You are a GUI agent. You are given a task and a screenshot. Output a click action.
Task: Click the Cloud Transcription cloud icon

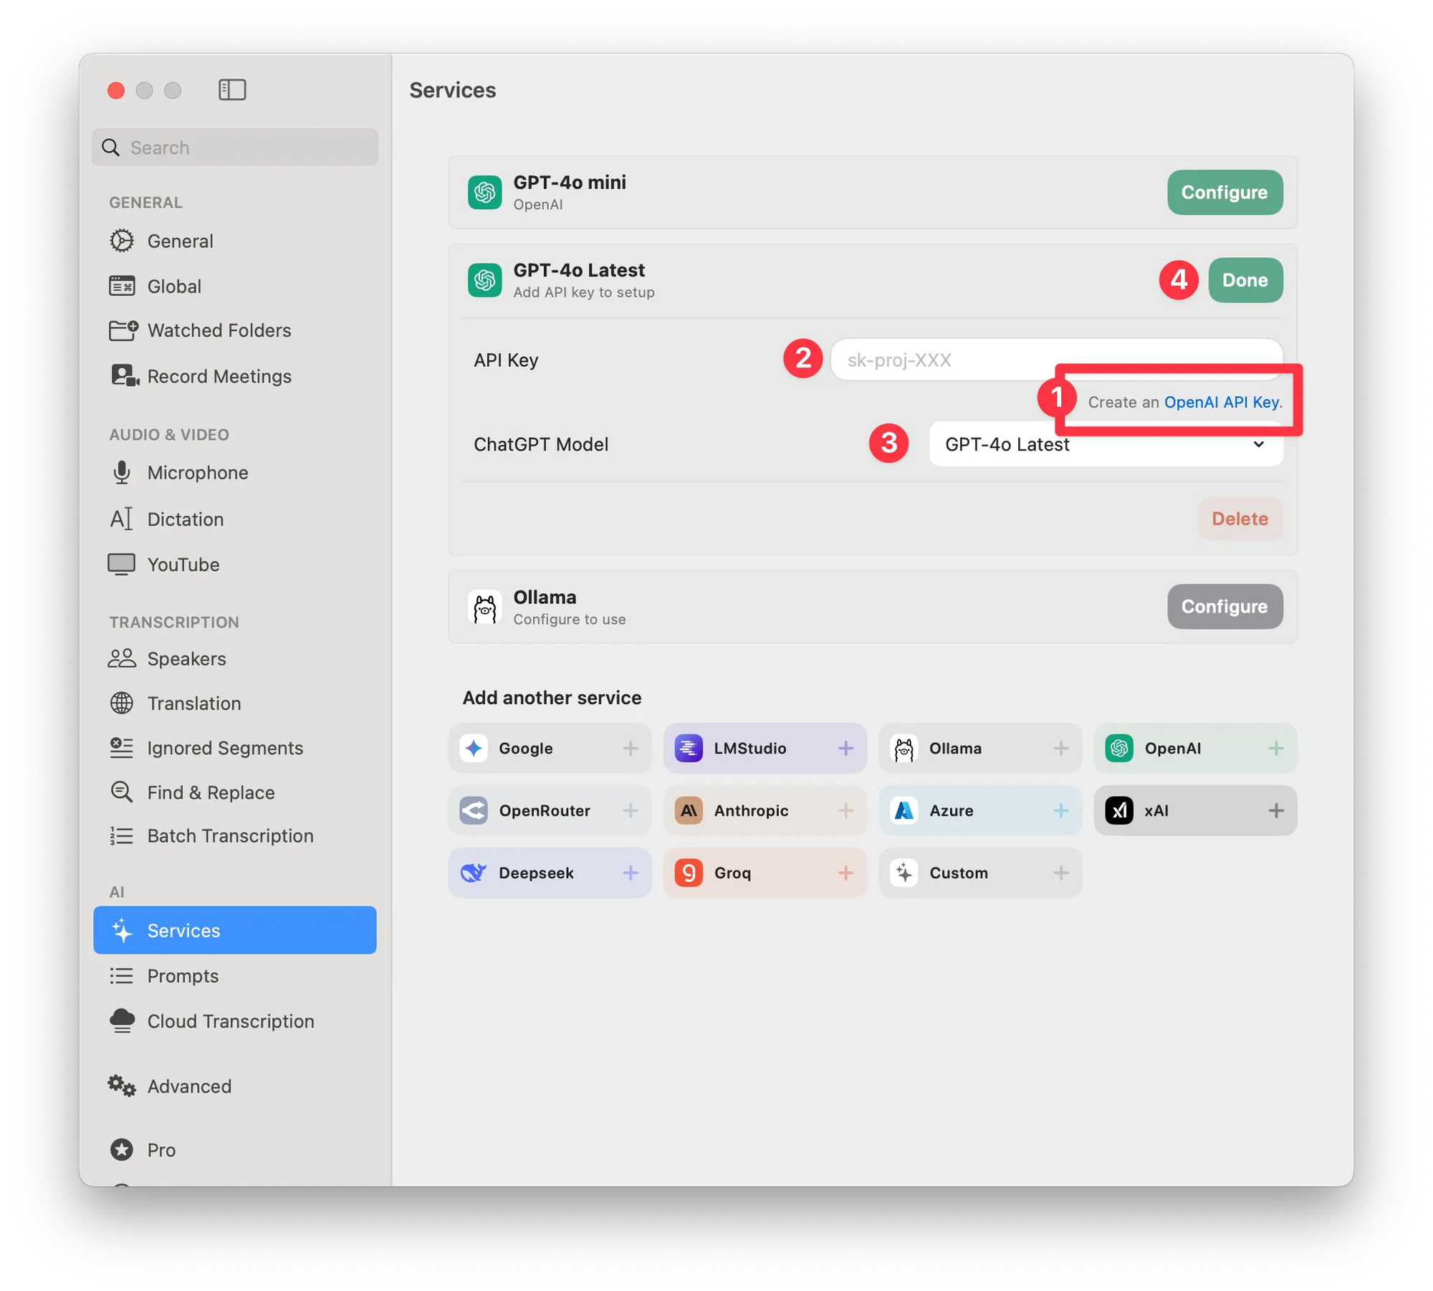122,1020
